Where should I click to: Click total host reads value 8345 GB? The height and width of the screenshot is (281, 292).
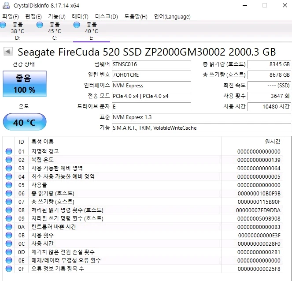point(270,64)
